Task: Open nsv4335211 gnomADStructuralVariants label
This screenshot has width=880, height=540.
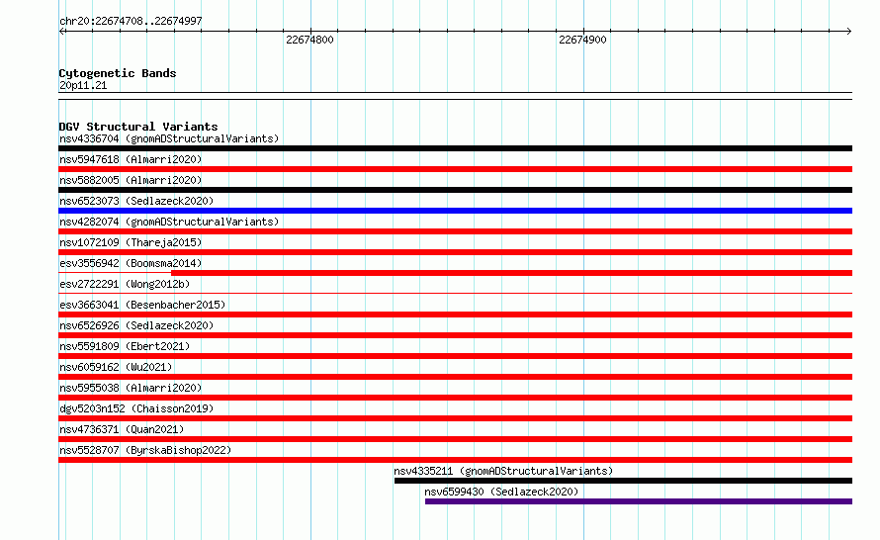Action: [503, 471]
